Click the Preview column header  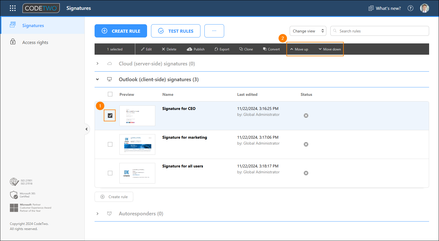point(127,94)
